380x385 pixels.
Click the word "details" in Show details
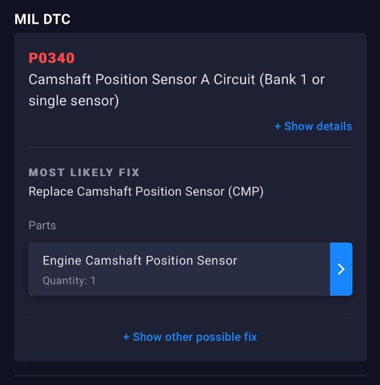(334, 126)
